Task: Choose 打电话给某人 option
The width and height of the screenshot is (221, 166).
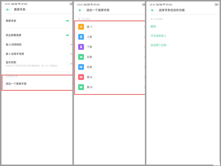Action: (158, 36)
